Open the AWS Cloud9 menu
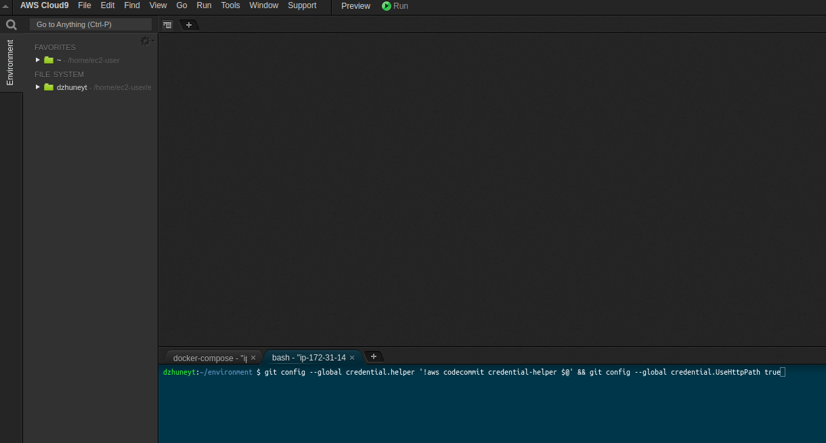826x443 pixels. (44, 5)
